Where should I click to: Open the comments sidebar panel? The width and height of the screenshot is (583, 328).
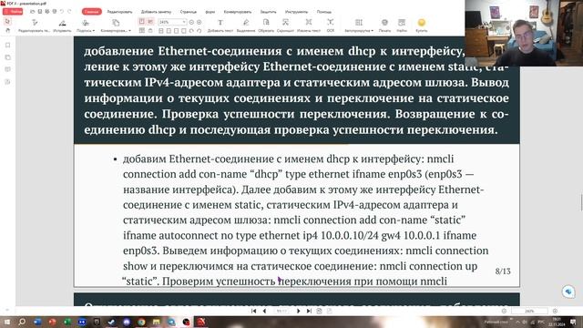[x=8, y=69]
